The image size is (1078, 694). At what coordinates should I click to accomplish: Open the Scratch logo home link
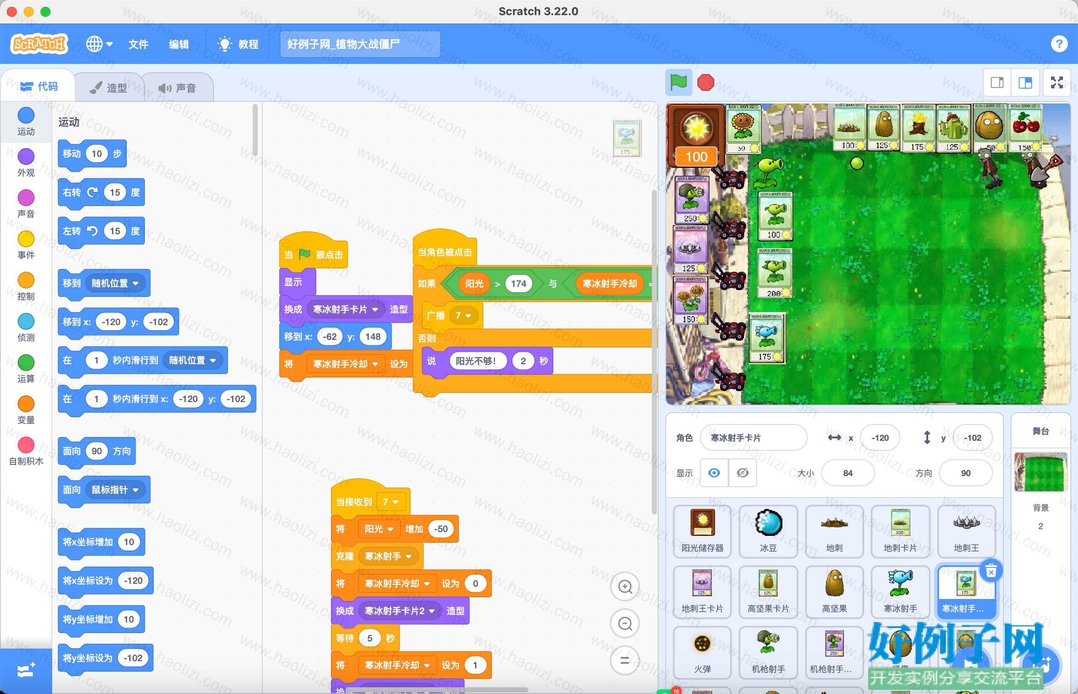click(39, 44)
